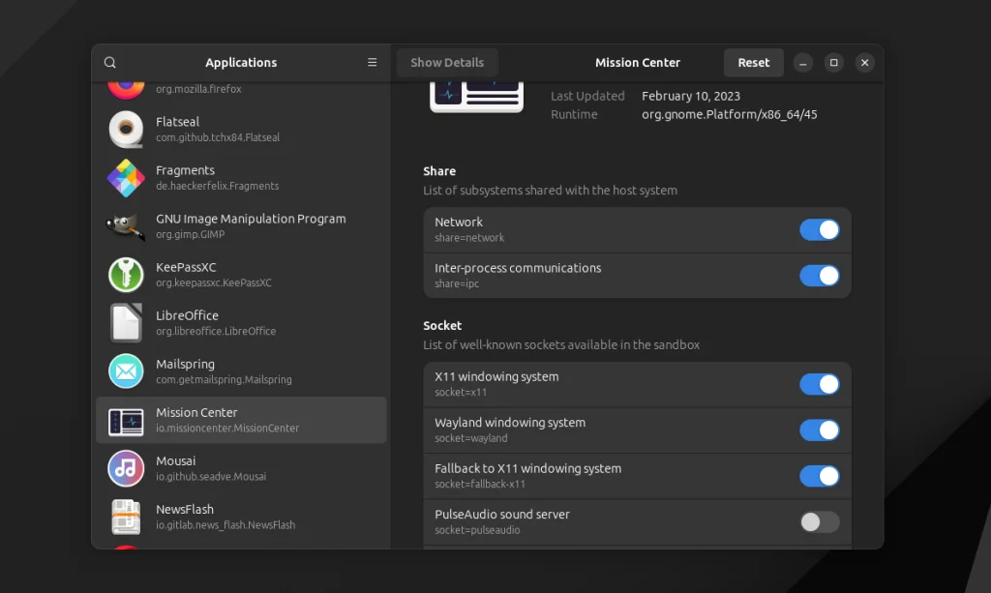The width and height of the screenshot is (991, 593).
Task: Click the Show Details button
Action: [447, 63]
